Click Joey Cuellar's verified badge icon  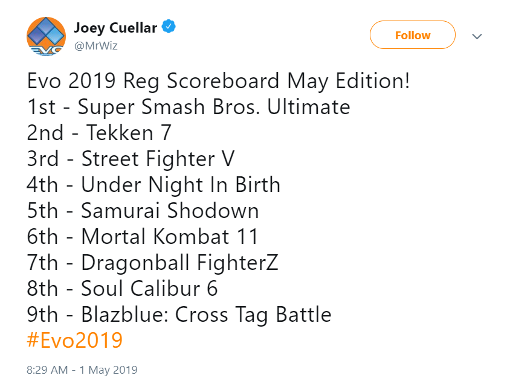[x=168, y=26]
